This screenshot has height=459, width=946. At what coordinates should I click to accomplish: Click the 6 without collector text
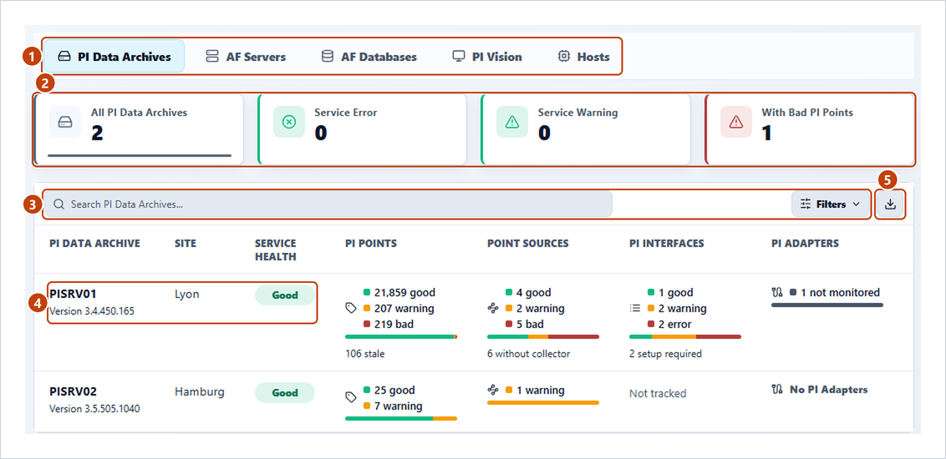click(528, 354)
